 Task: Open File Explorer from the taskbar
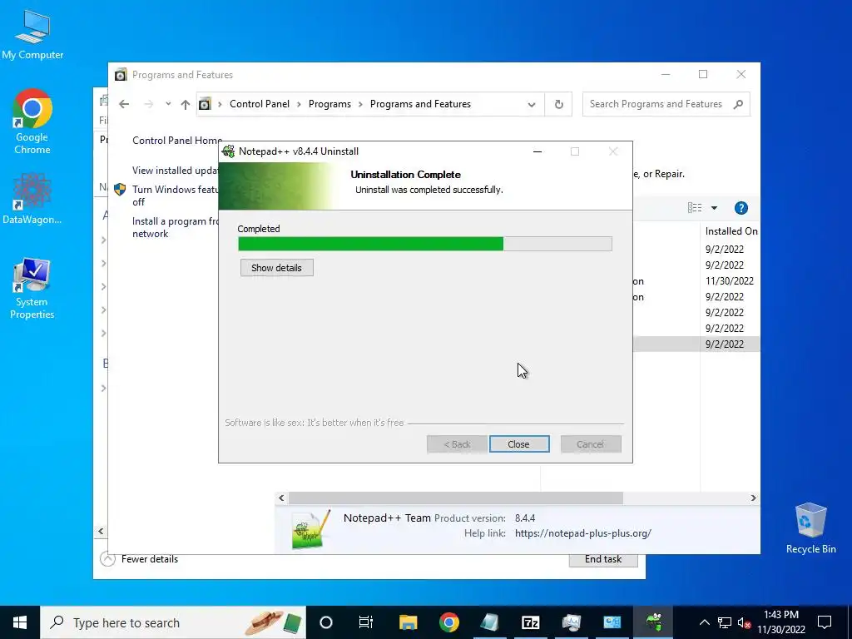click(x=408, y=622)
